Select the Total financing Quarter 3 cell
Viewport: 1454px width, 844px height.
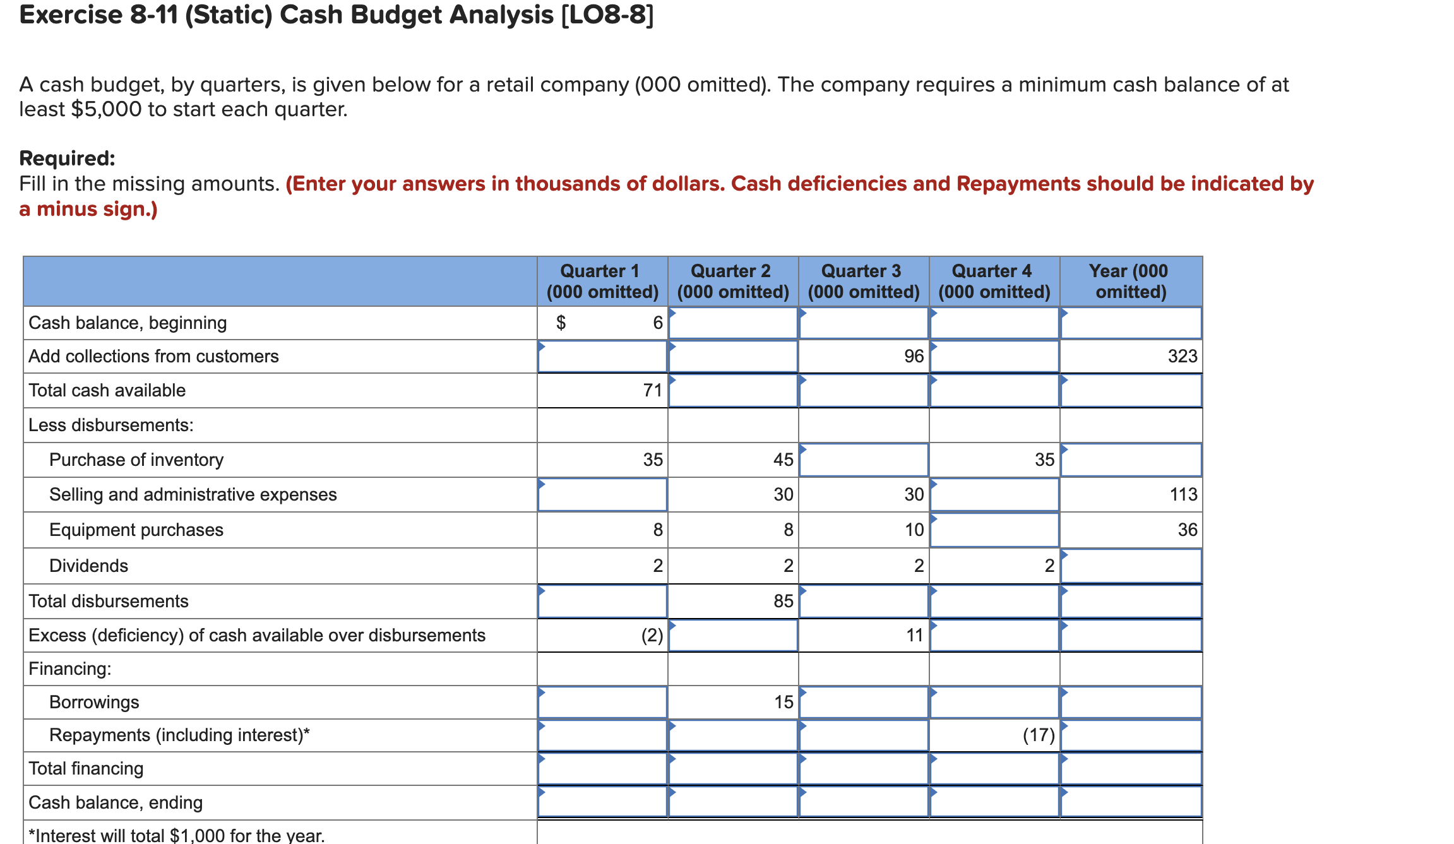tap(863, 769)
